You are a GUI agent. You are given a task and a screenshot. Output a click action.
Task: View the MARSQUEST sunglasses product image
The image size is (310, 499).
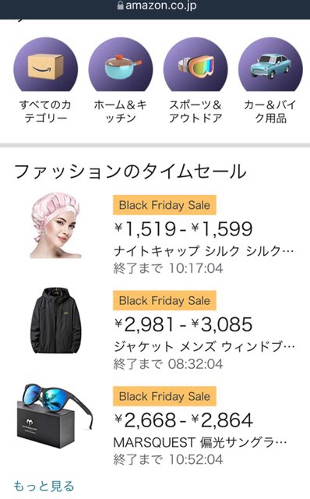pos(55,416)
